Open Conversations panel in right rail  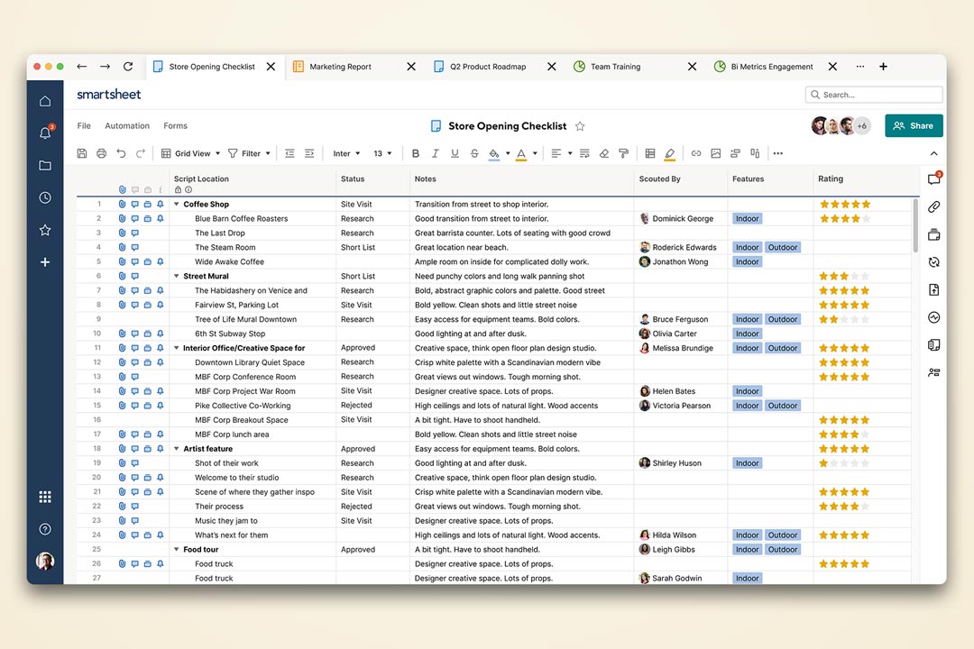(x=933, y=179)
